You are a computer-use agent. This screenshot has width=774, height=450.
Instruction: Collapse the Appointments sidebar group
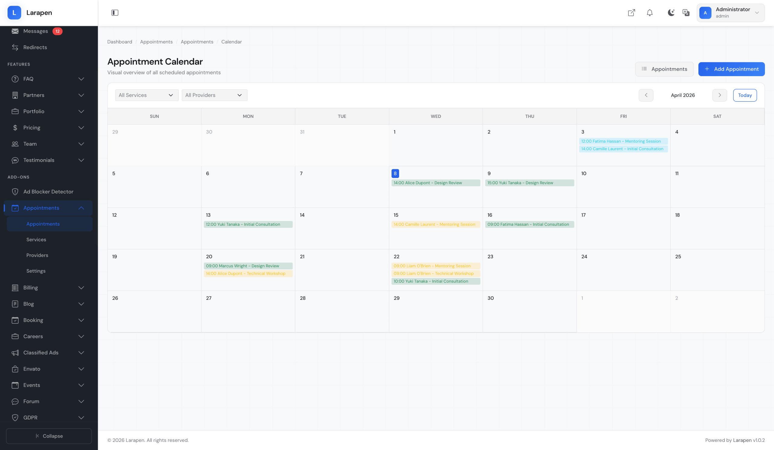tap(81, 208)
